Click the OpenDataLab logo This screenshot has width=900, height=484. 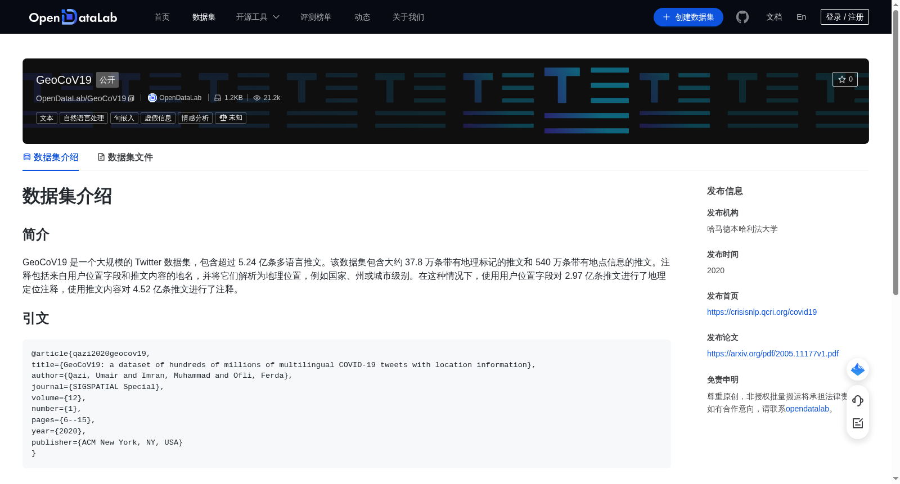click(x=73, y=17)
